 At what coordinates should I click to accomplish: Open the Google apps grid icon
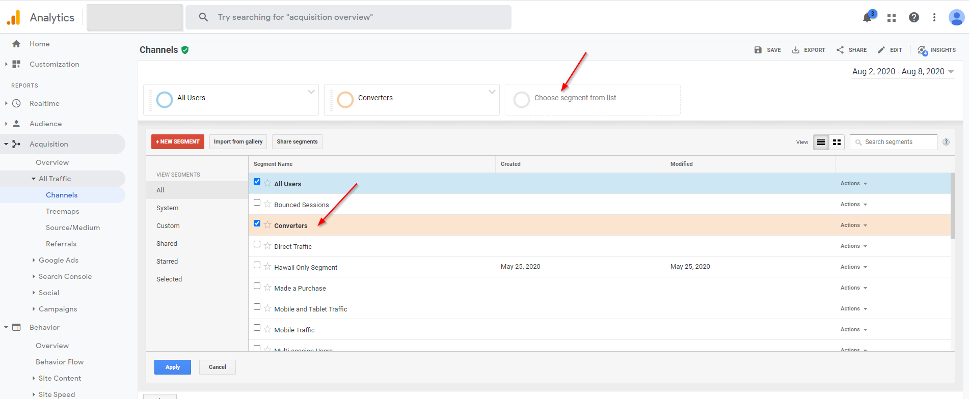[x=891, y=18]
